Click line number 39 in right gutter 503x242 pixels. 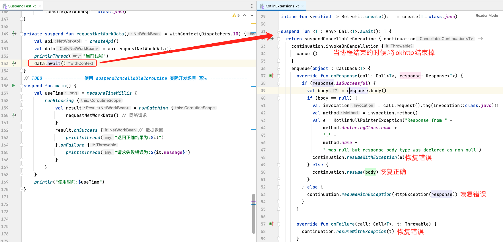click(263, 91)
